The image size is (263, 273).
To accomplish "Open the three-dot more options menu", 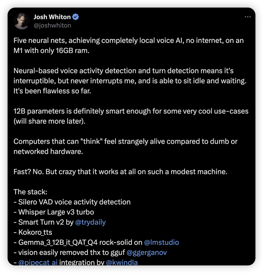I will [248, 17].
